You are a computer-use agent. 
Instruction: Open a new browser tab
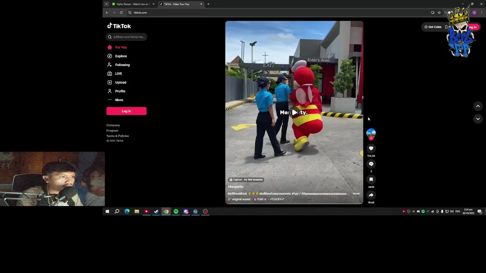point(208,4)
